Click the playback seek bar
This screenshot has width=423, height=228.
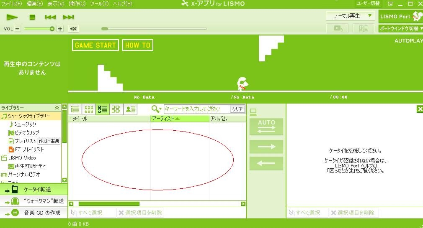point(154,28)
